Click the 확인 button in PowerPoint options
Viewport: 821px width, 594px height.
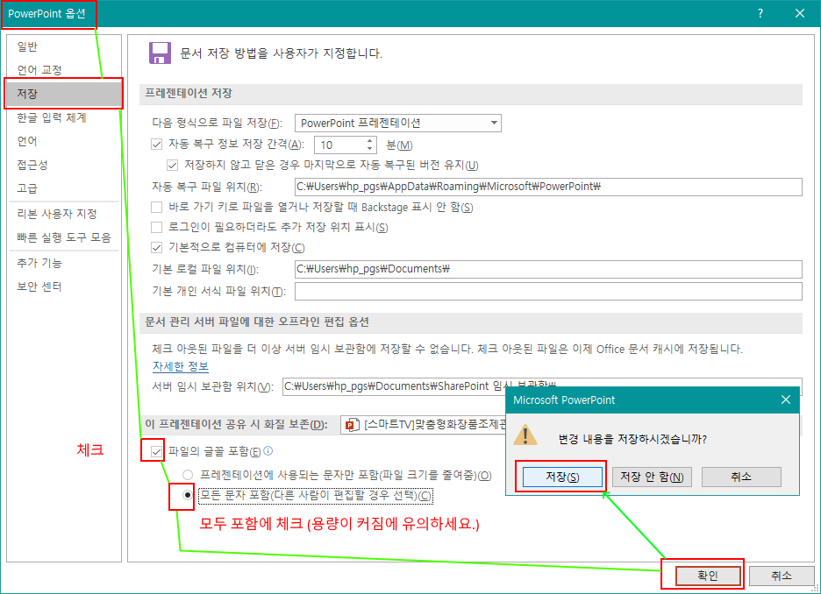click(708, 576)
